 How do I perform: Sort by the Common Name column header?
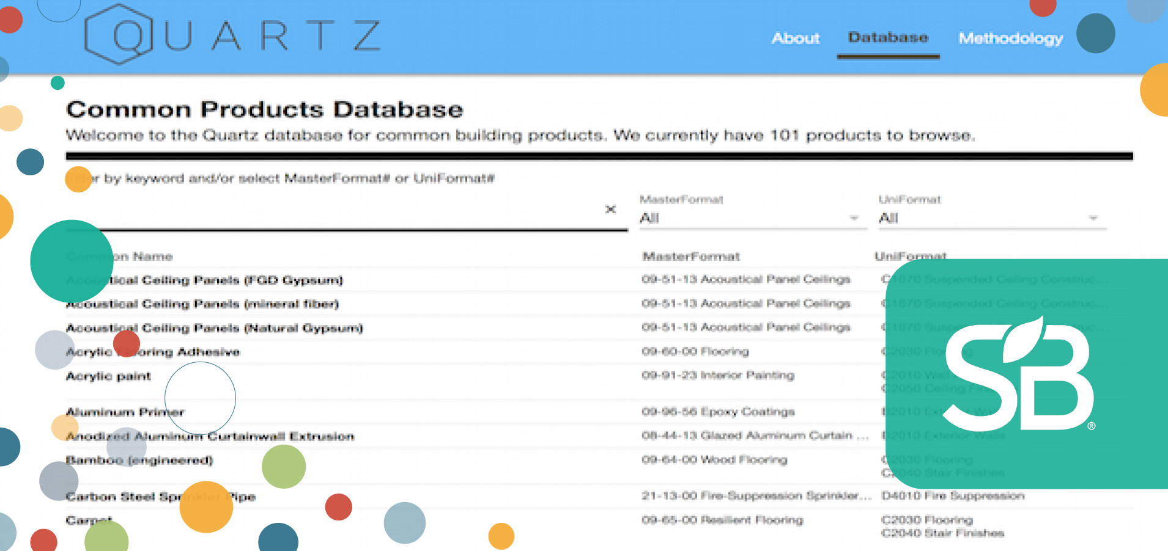119,257
